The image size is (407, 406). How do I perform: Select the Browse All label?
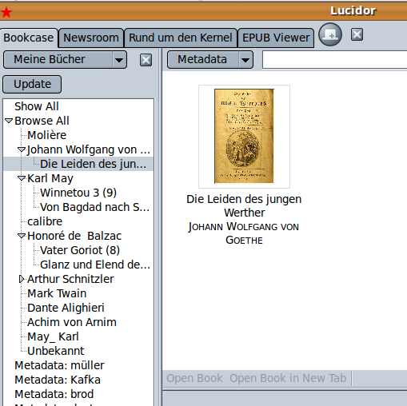[x=42, y=121]
